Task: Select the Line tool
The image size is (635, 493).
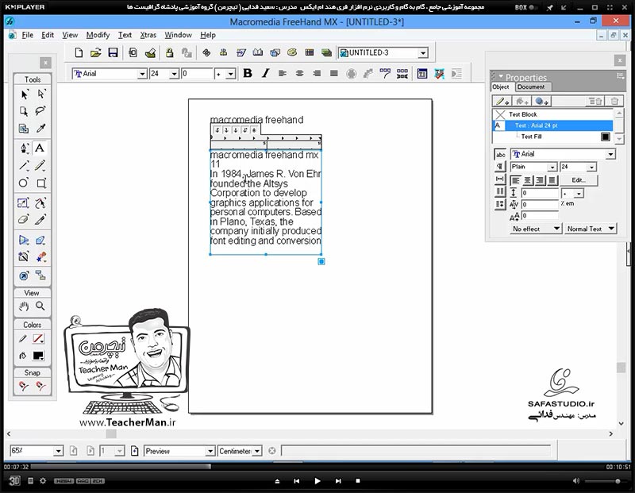Action: click(x=24, y=165)
